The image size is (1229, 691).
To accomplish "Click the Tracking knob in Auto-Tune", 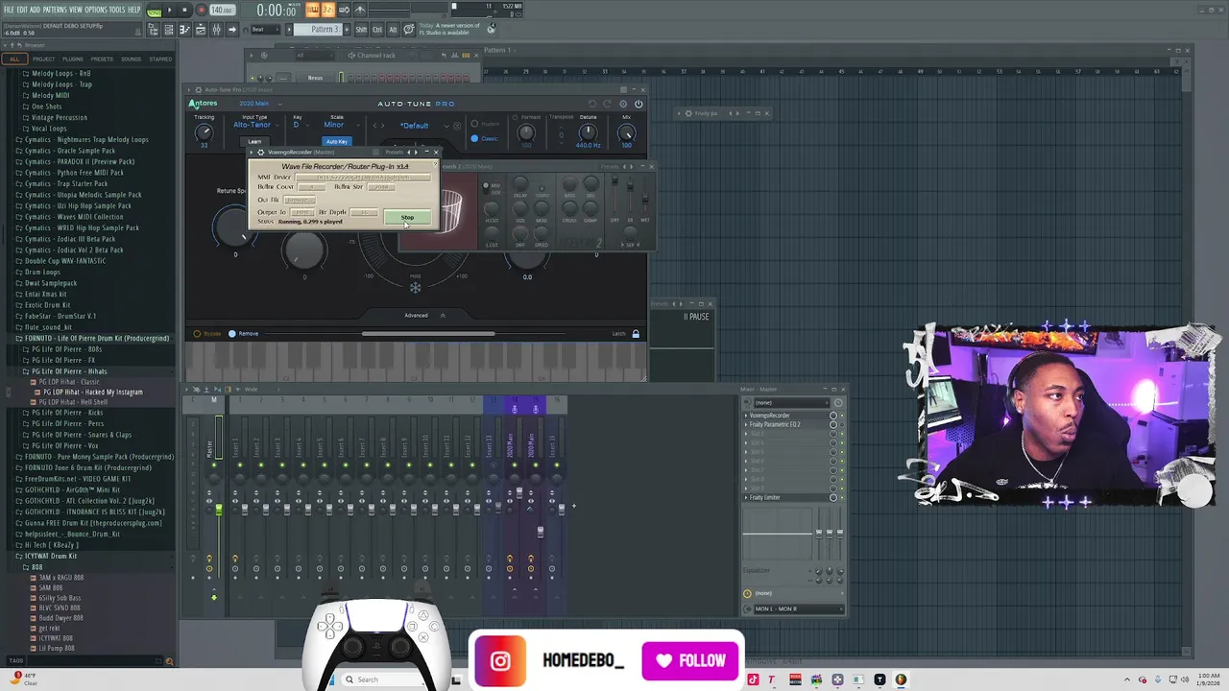I will click(x=204, y=131).
